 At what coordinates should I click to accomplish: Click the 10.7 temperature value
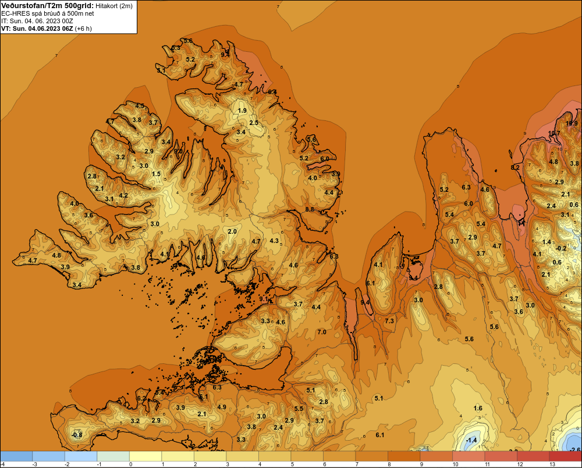(x=554, y=134)
